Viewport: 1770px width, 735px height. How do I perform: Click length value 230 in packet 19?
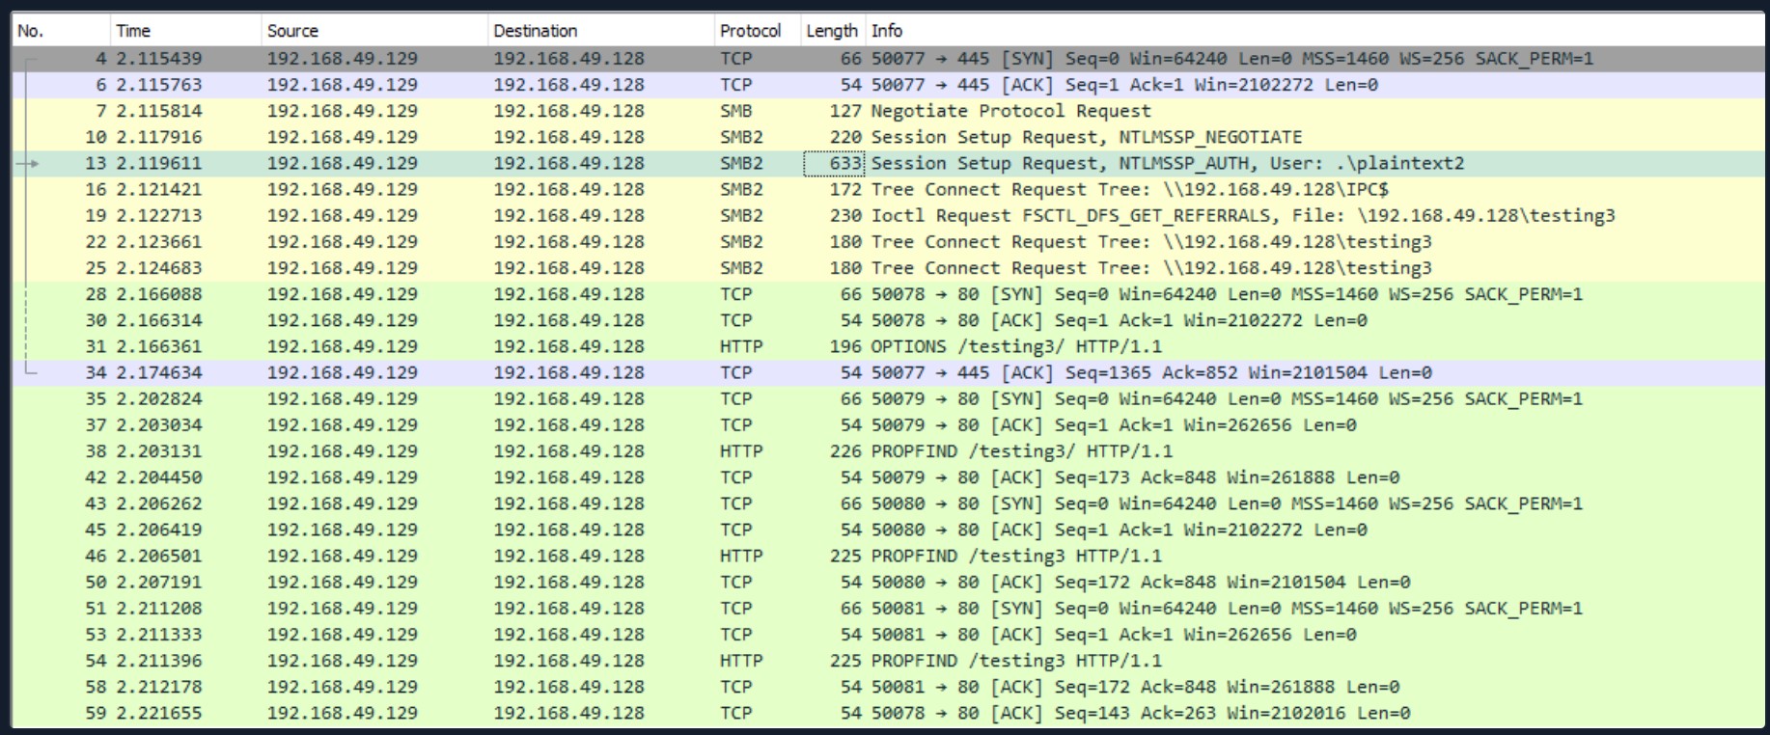point(845,215)
